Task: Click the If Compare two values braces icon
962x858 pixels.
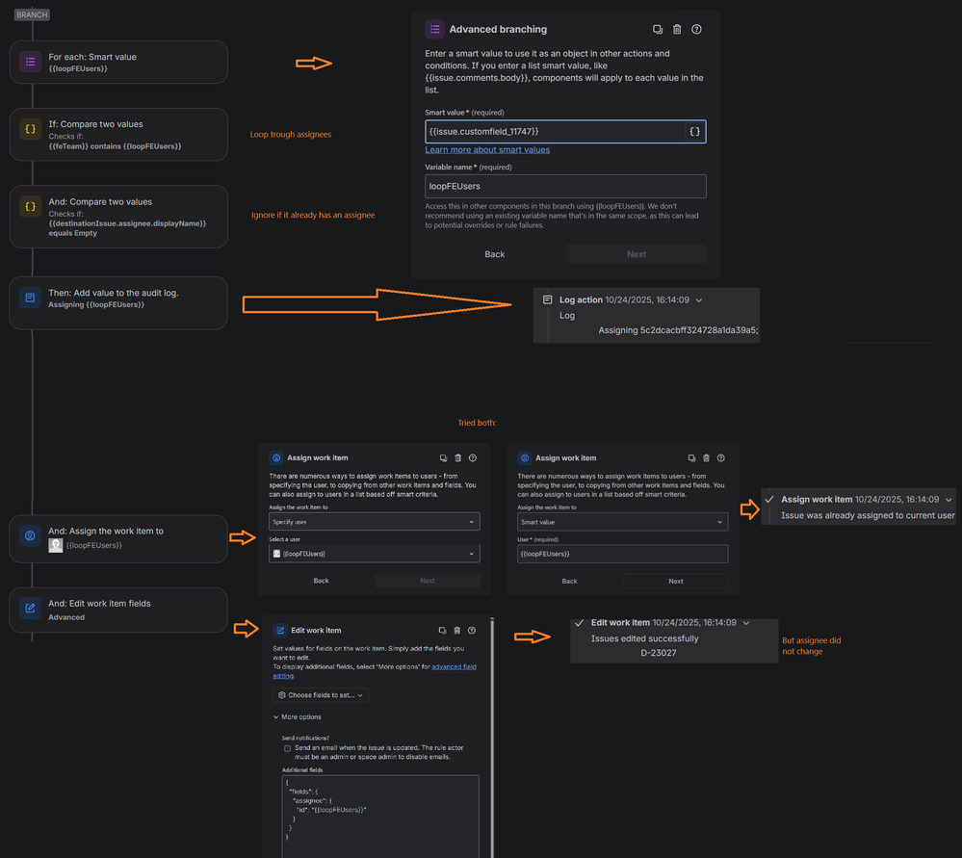Action: tap(30, 129)
